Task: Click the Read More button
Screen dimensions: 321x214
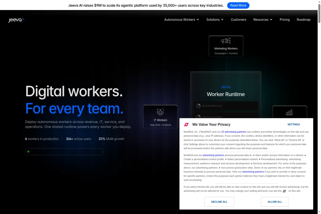Action: point(238,5)
